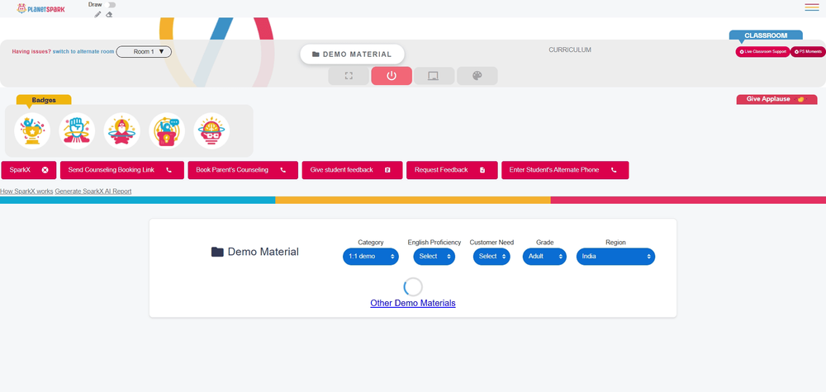Viewport: 826px width, 392px height.
Task: Click the SparkX button
Action: pyautogui.click(x=29, y=170)
